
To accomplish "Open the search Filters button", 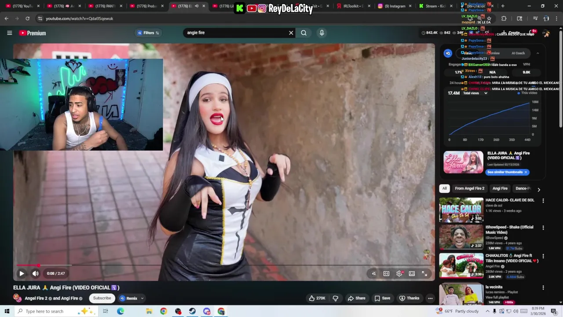I will point(148,33).
